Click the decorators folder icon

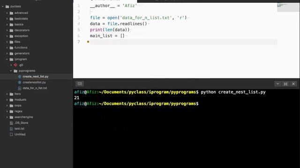[11, 30]
